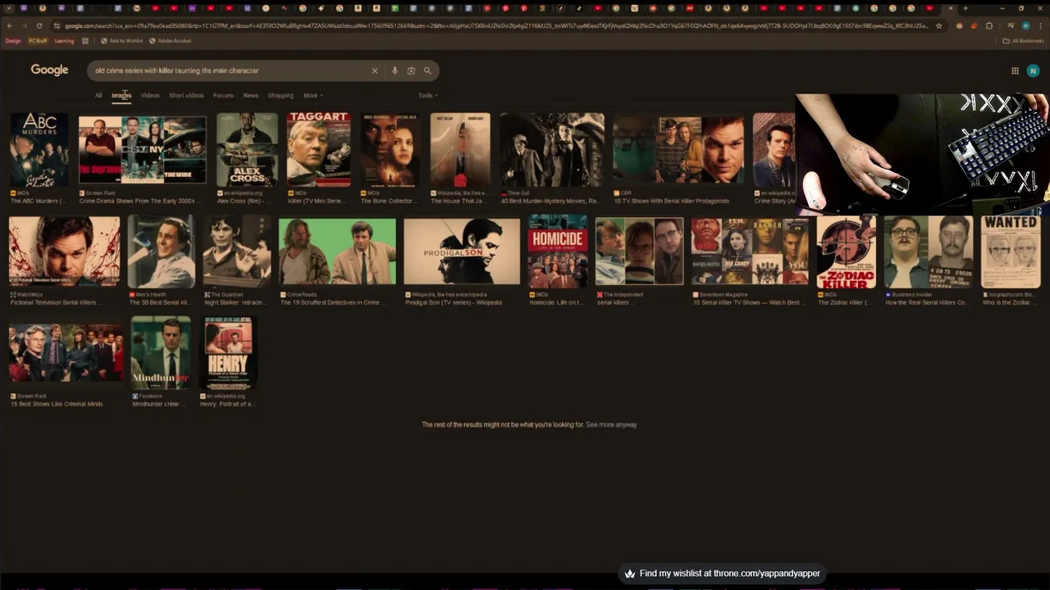Search by image with Lens icon
Image resolution: width=1050 pixels, height=590 pixels.
[411, 70]
